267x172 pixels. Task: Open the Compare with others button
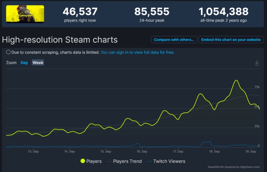174,40
